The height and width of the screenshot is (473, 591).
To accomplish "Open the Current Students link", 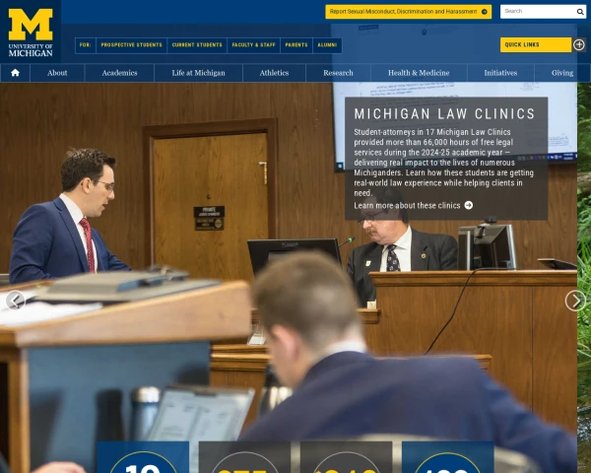I will click(197, 45).
